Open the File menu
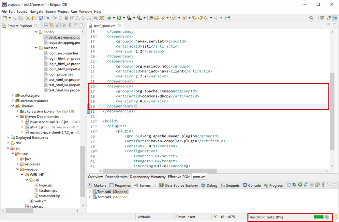Viewport: 339px width, 222px height. tap(4, 11)
